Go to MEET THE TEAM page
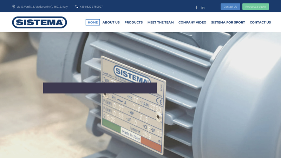281x158 pixels. point(161,22)
